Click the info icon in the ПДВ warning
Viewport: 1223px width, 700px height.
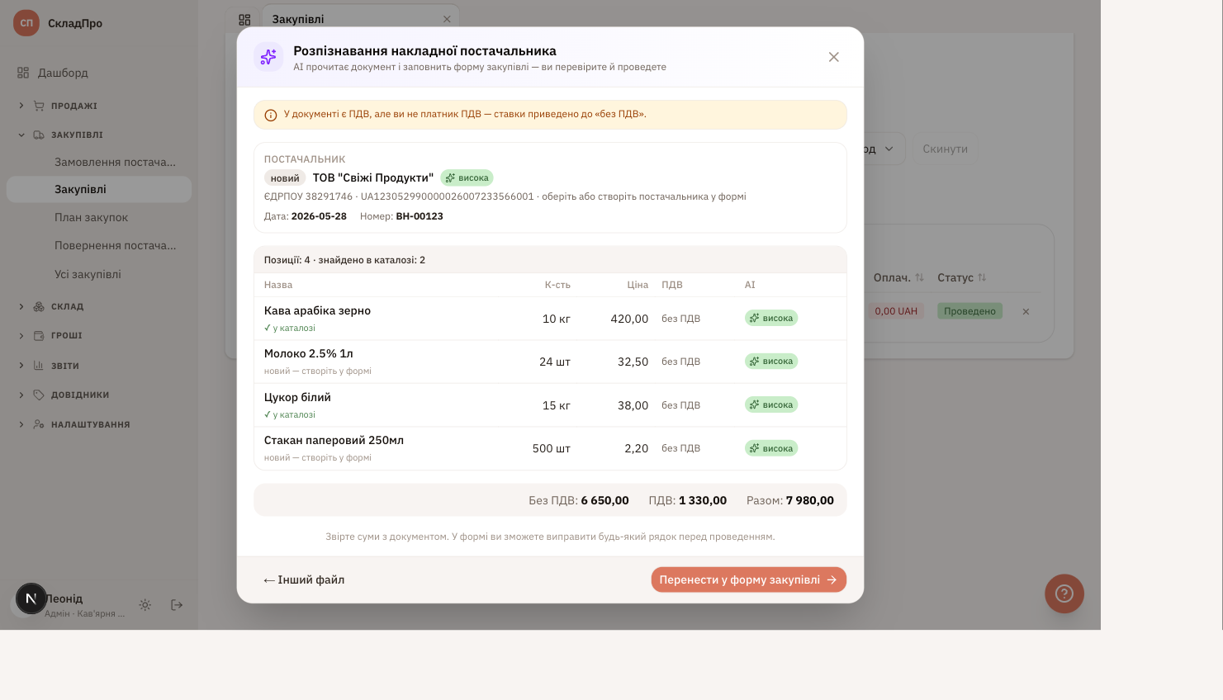[270, 115]
